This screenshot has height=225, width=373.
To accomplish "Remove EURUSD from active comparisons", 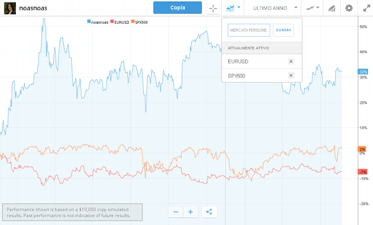I will pos(291,61).
